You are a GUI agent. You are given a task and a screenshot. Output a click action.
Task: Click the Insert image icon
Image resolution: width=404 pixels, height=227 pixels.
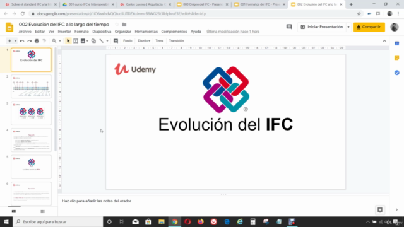coord(83,40)
